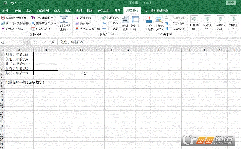Click the 登录 (sign in) button

[231, 2]
